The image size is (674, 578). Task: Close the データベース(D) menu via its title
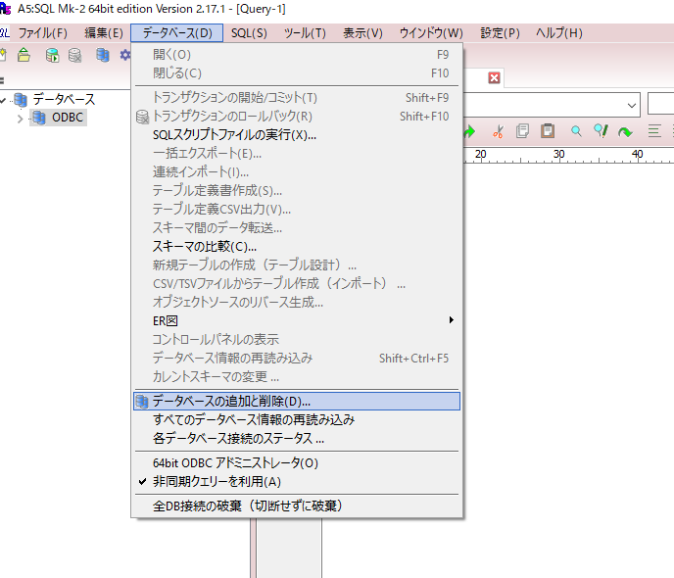[x=177, y=33]
